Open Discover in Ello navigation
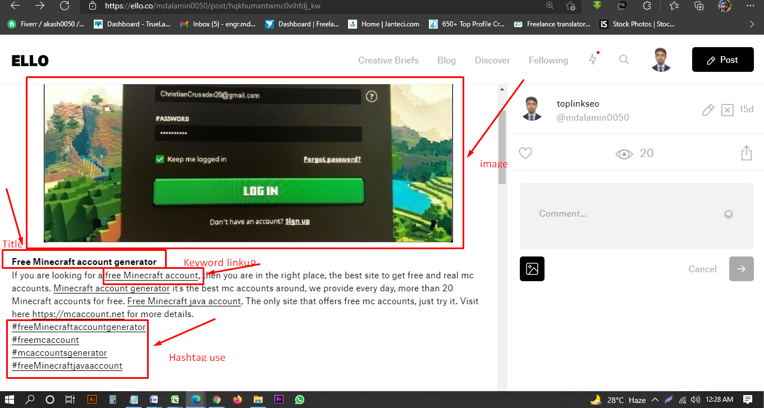The image size is (764, 408). pyautogui.click(x=492, y=61)
